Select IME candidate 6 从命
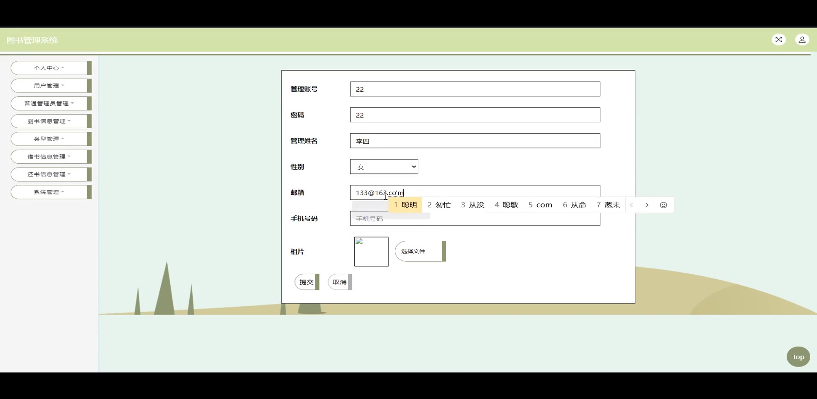This screenshot has height=399, width=817. (x=574, y=205)
